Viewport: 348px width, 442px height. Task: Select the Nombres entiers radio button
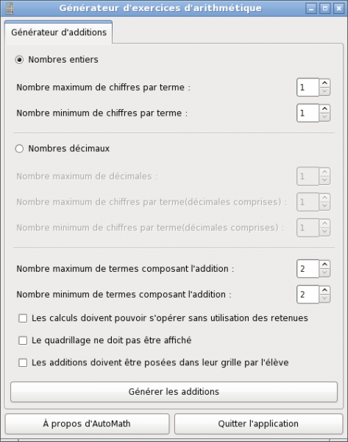click(19, 60)
